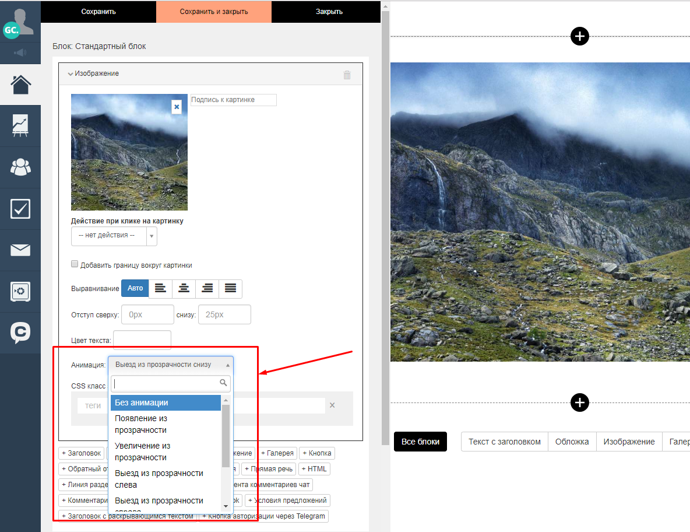Click the Подпись к картинке field
The image size is (690, 532).
(x=233, y=100)
